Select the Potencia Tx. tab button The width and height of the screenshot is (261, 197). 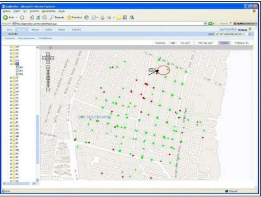[242, 43]
